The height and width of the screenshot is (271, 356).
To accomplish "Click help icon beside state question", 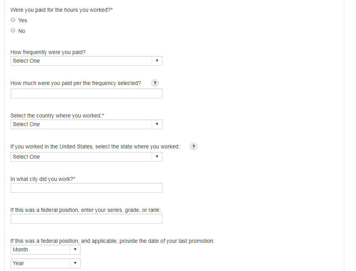I will [193, 146].
